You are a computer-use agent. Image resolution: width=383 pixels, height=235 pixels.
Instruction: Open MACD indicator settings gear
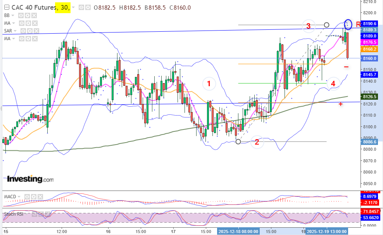click(x=34, y=196)
